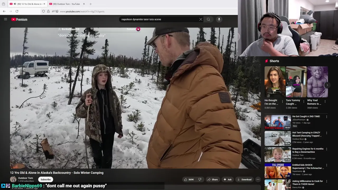Open options for 'Repairing Engines for 6 months'
Image resolution: width=338 pixels, height=190 pixels.
327,149
